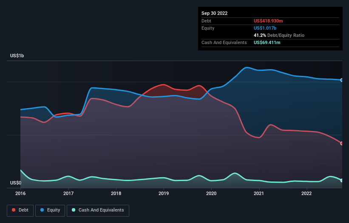This screenshot has width=349, height=223.
Task: Click the teal Cash And Equivalents legend dot
Action: tap(74, 210)
